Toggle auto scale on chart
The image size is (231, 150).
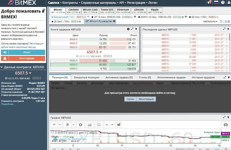pos(217,149)
